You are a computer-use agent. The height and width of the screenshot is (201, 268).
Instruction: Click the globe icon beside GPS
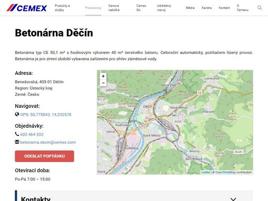(17, 114)
